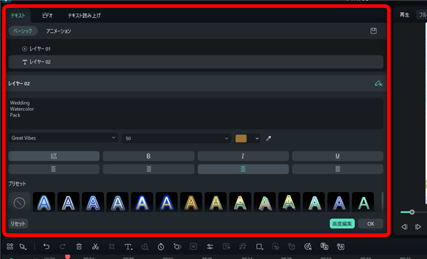Step to the previous frame

click(404, 226)
